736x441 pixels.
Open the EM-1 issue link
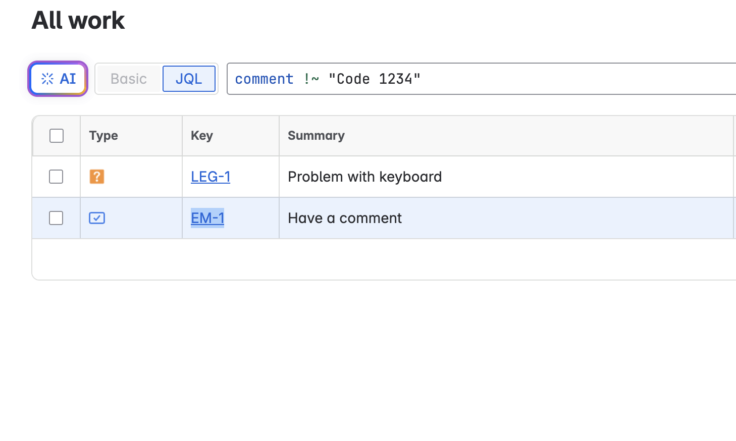pyautogui.click(x=207, y=218)
